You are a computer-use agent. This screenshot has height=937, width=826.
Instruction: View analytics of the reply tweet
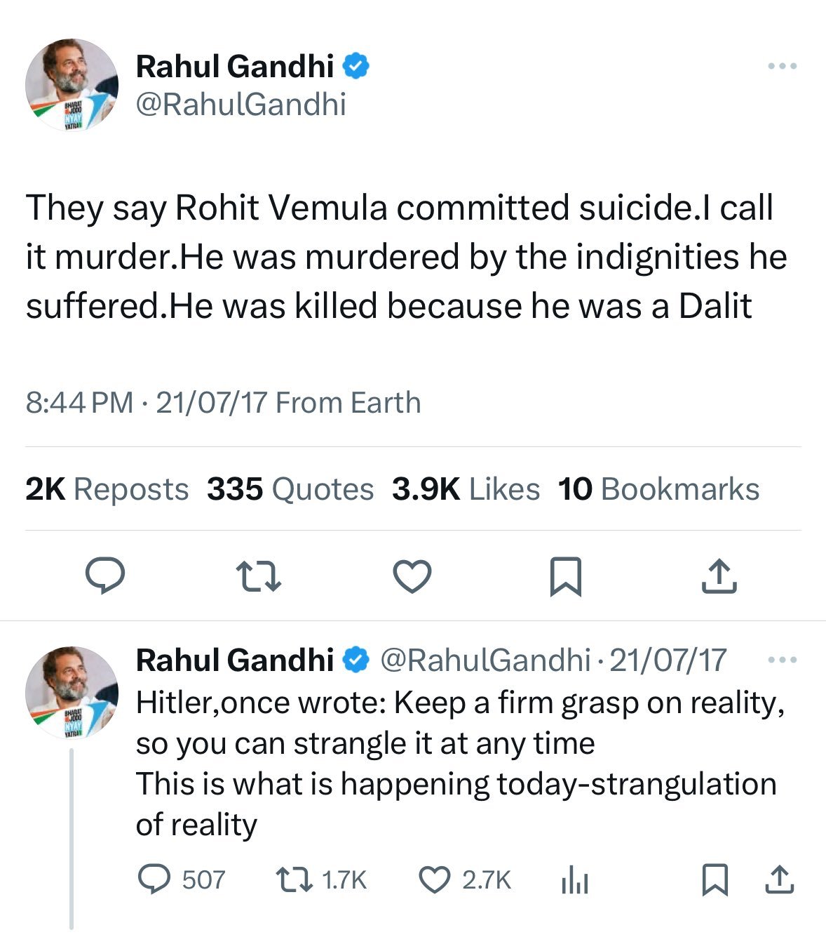pos(574,880)
